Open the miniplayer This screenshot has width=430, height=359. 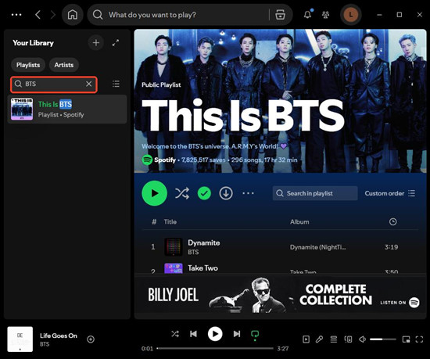(406, 339)
